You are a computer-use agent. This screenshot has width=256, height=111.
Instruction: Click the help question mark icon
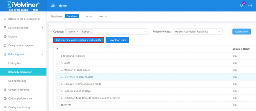click(x=250, y=6)
